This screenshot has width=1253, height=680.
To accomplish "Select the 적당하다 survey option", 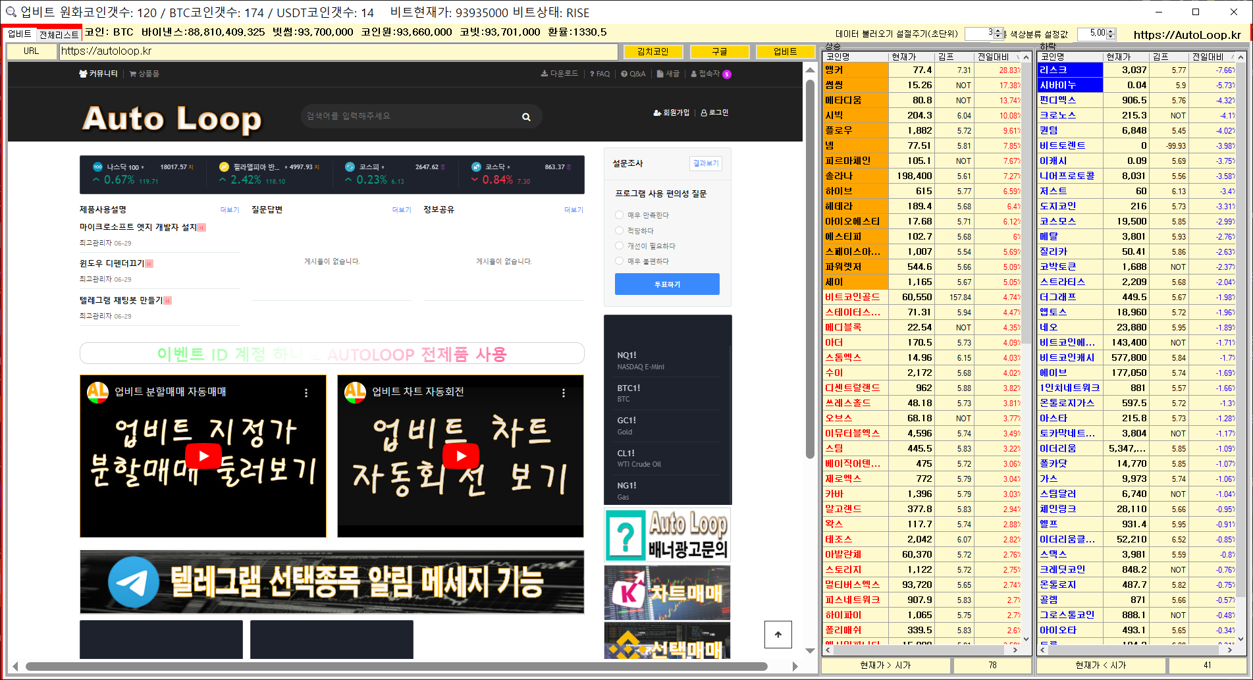I will pyautogui.click(x=619, y=230).
